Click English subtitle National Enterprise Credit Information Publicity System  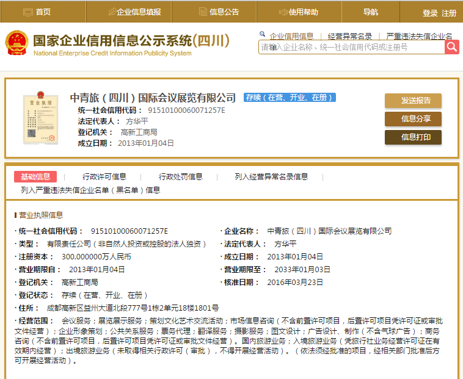(x=112, y=53)
